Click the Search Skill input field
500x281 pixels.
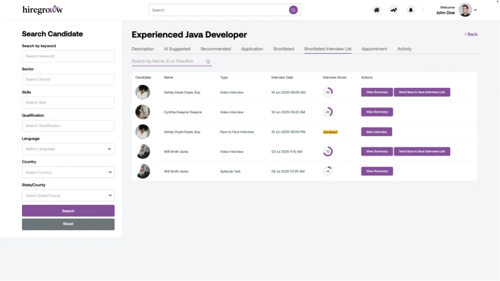[68, 103]
